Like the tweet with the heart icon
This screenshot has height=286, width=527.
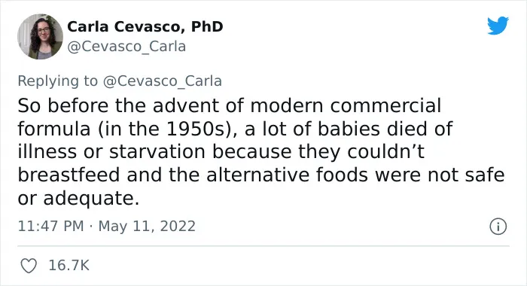pos(29,266)
